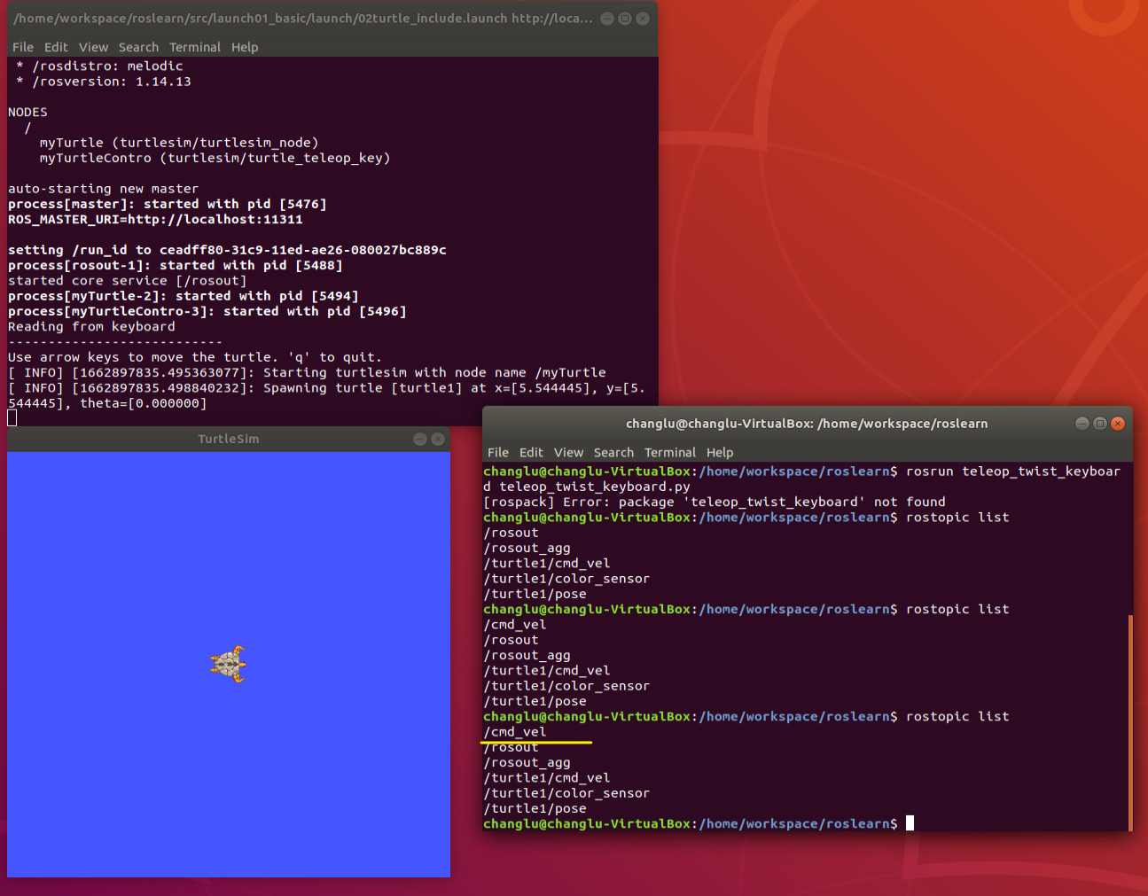Click 'process[master]: started with pid [5476]'
The image size is (1148, 896).
pyautogui.click(x=168, y=204)
